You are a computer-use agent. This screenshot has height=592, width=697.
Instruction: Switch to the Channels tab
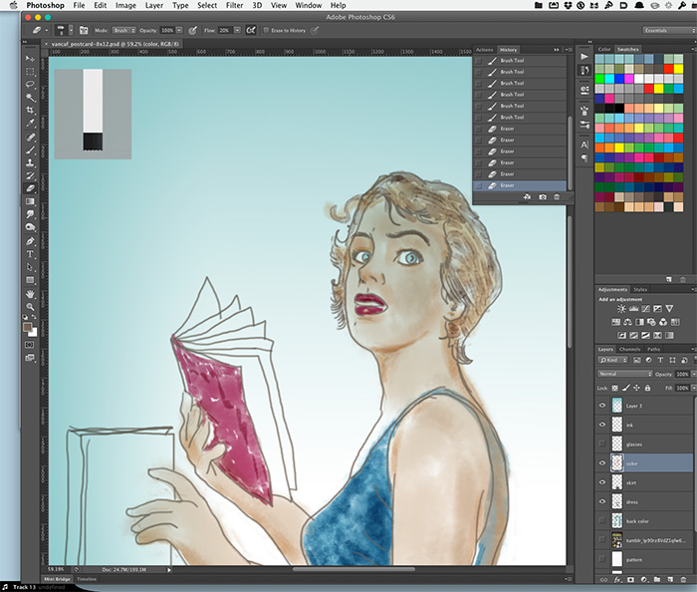pos(629,349)
